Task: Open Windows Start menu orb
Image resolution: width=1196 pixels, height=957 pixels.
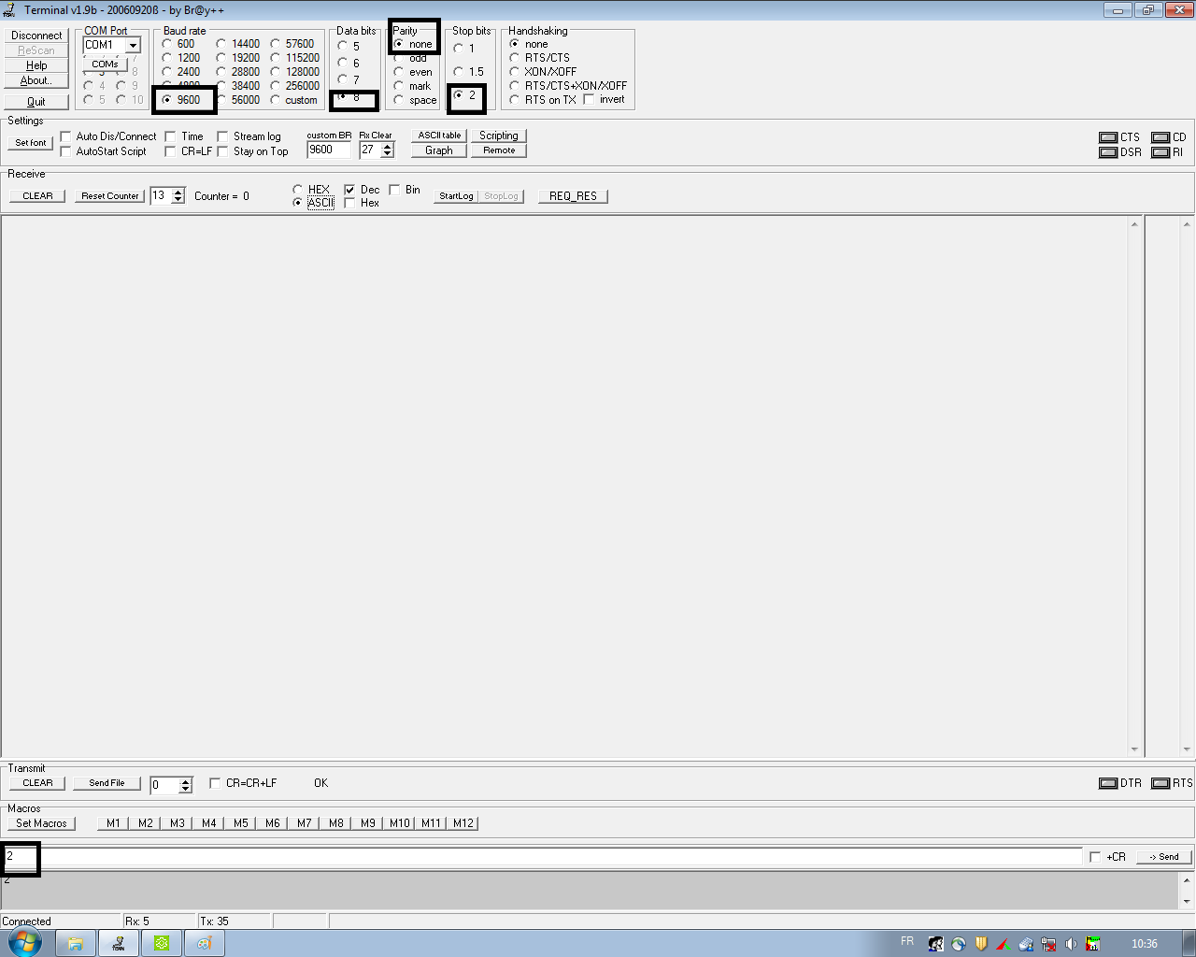Action: 25,942
